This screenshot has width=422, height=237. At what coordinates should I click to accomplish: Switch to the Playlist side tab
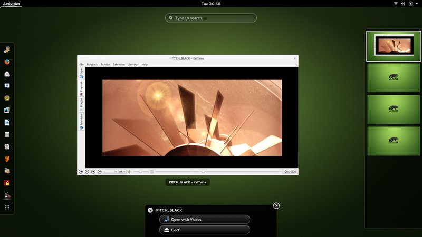coord(81,104)
